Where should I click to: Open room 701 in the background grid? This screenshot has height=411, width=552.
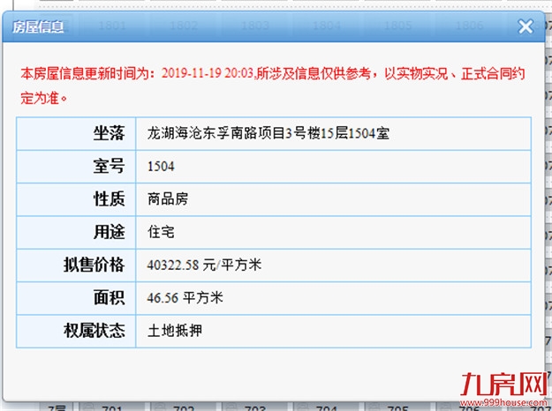[x=111, y=407]
